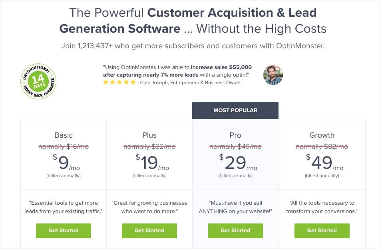
Task: Click the Cole Joseph testimonial quote
Action: coord(177,71)
